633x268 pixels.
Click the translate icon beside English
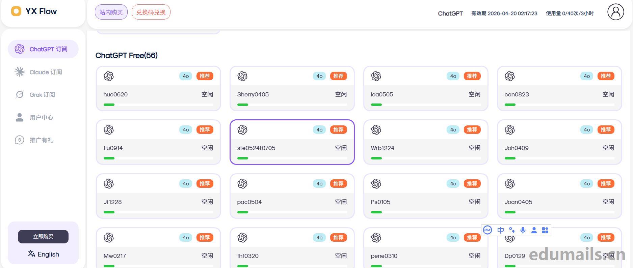click(31, 254)
